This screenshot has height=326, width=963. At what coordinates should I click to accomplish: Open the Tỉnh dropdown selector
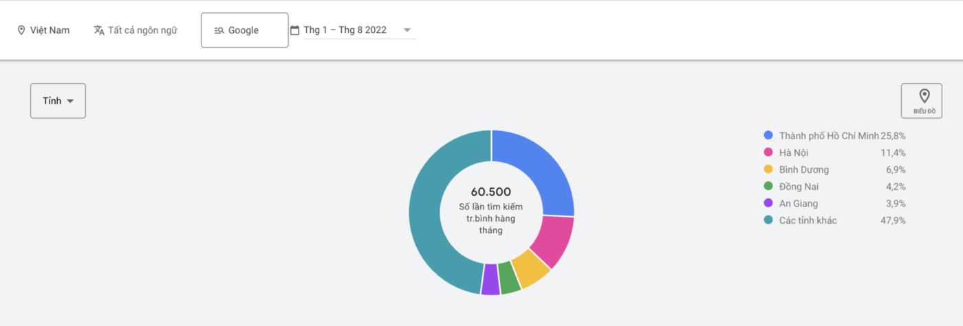(x=58, y=101)
